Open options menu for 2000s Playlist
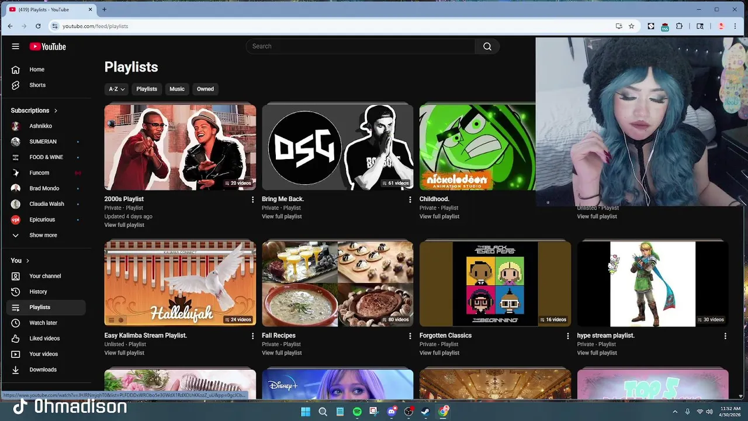Screen dimensions: 748x421 (x=252, y=199)
